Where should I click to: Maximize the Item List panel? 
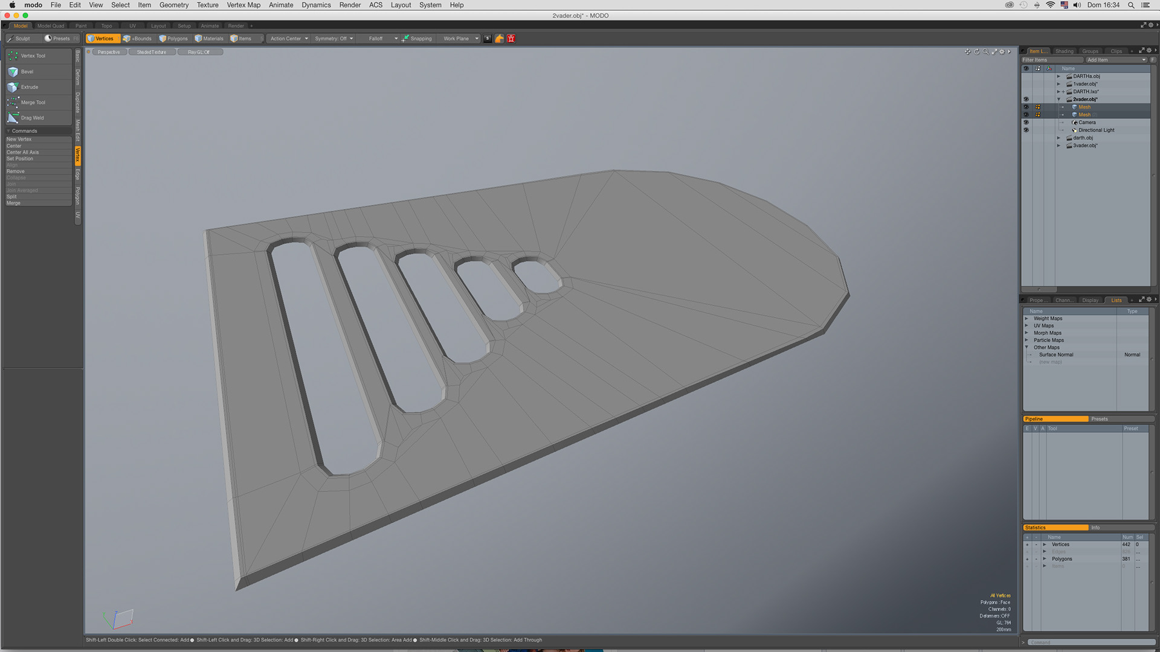click(1141, 51)
